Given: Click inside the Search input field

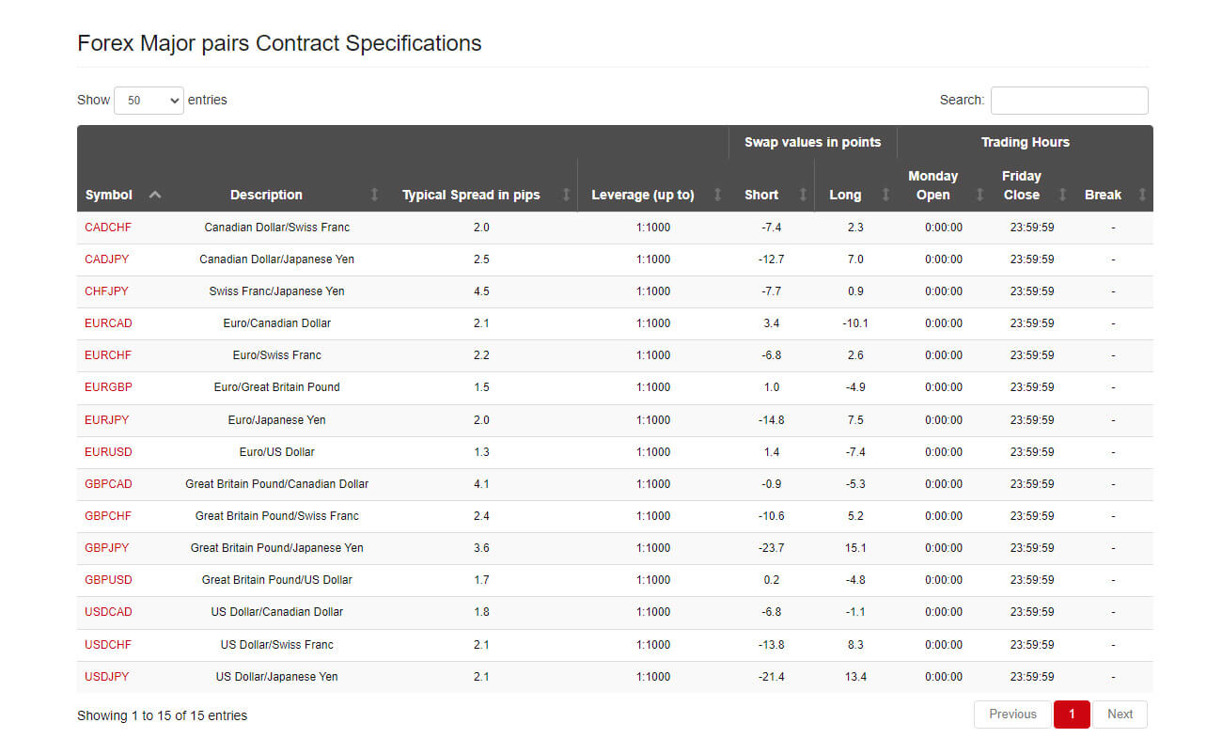Looking at the screenshot, I should coord(1070,100).
